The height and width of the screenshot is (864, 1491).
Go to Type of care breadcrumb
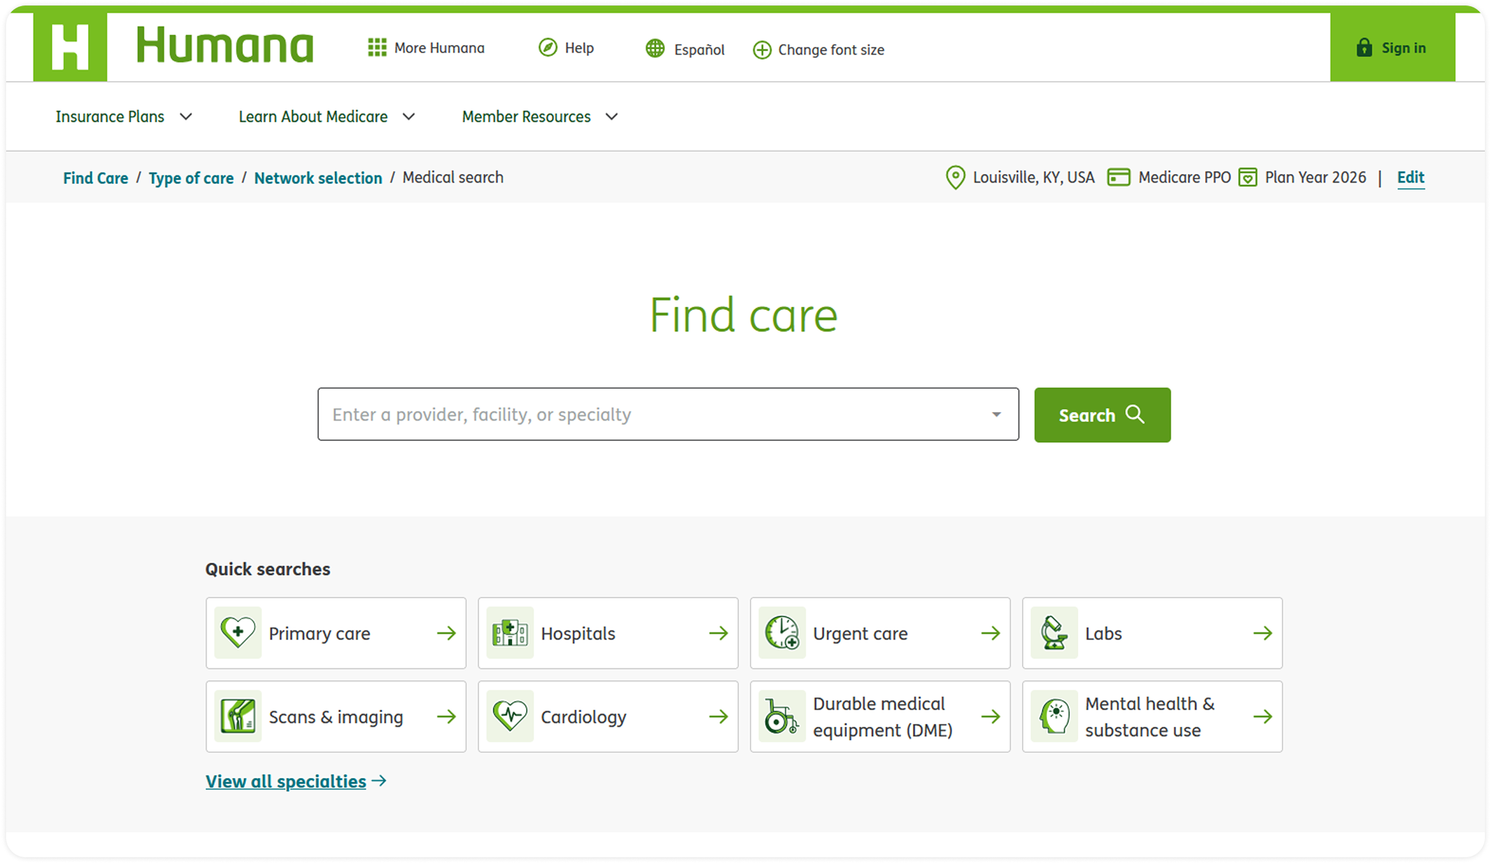(x=191, y=178)
